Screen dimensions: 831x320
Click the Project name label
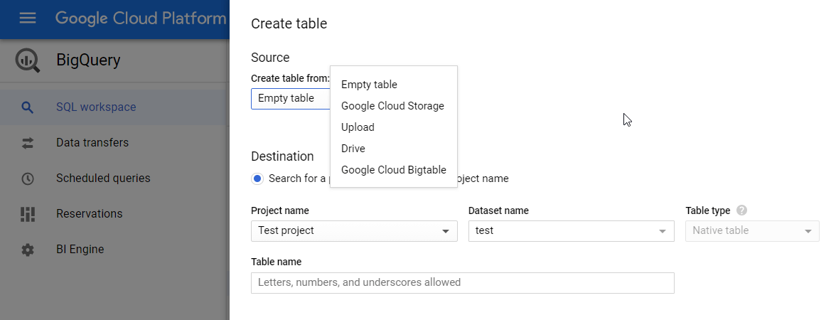point(280,211)
